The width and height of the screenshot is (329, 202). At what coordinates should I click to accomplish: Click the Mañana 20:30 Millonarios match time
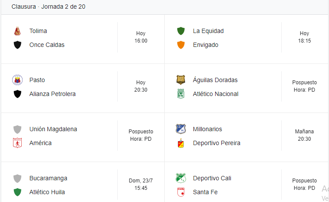coord(305,135)
